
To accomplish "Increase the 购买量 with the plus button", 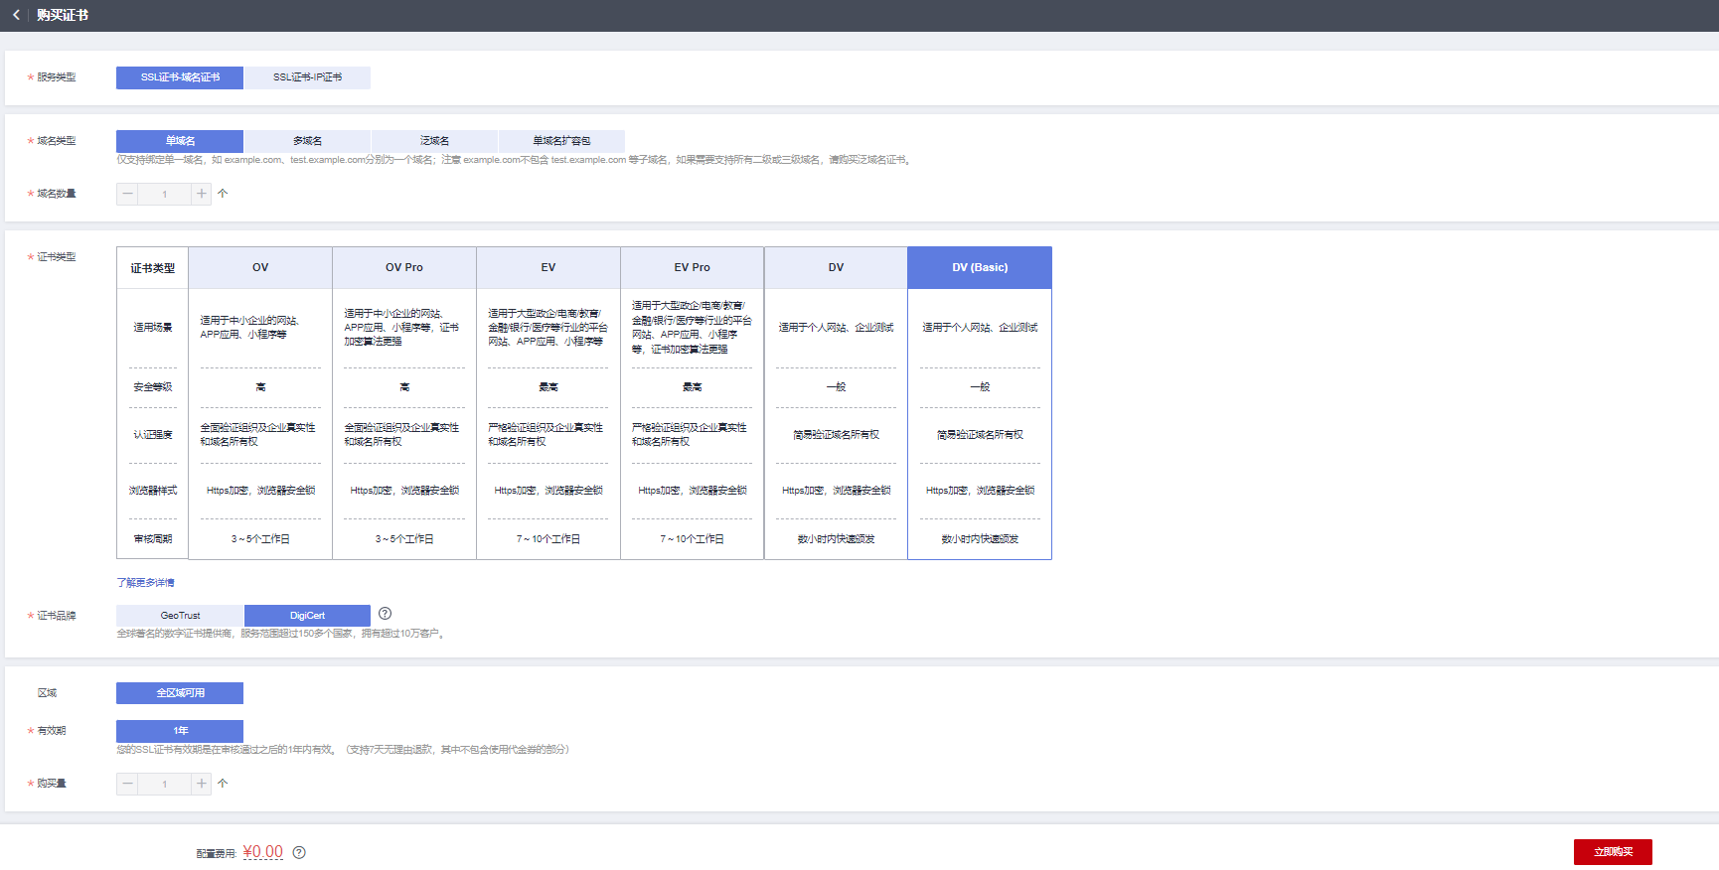I will click(x=201, y=784).
